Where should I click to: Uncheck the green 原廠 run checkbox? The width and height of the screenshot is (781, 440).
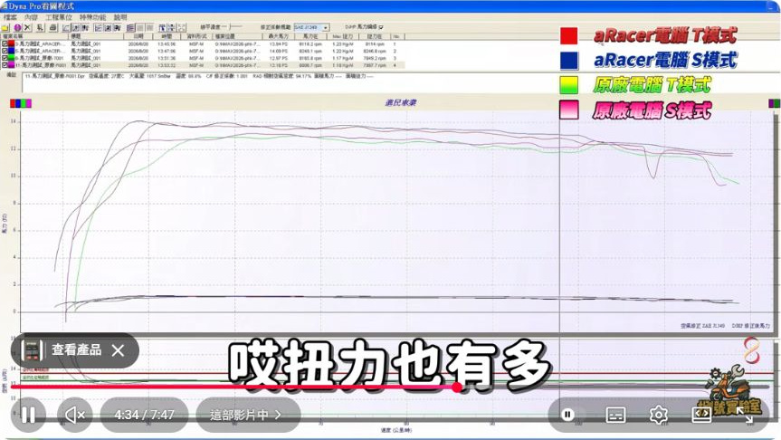(x=5, y=58)
